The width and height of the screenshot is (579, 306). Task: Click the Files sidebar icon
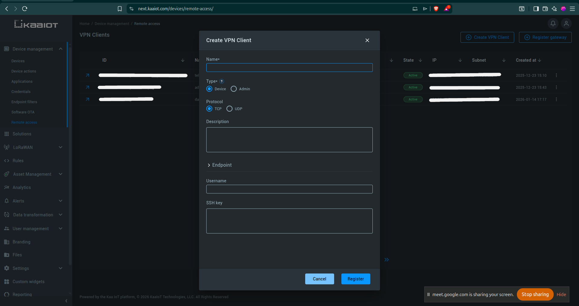[x=6, y=255]
